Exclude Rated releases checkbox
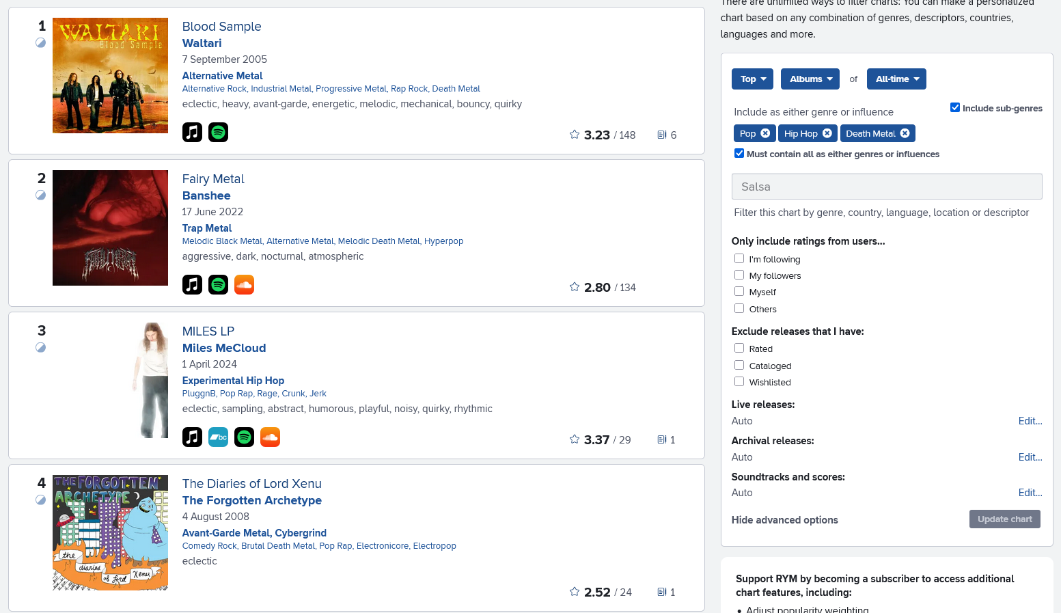This screenshot has width=1061, height=613. pyautogui.click(x=739, y=348)
